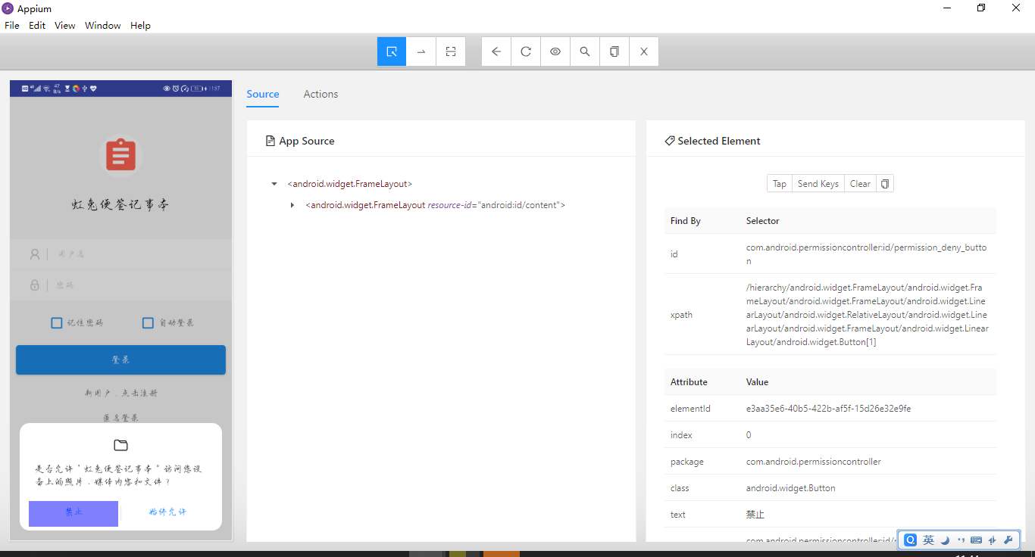Quit session with the X toolbar icon
The height and width of the screenshot is (557, 1035).
(x=644, y=51)
